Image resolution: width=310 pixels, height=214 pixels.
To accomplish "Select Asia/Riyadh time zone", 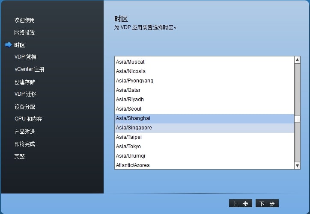I will (204, 100).
